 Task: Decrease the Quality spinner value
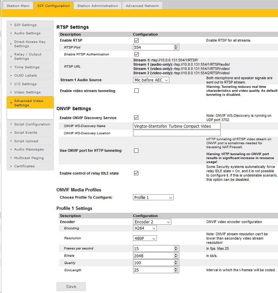coord(176,265)
